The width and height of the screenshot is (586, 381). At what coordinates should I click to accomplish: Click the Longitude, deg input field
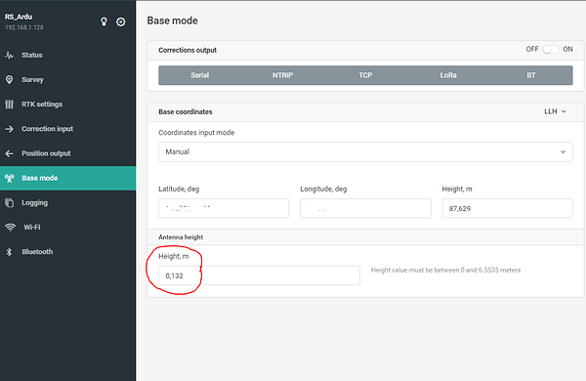(365, 208)
